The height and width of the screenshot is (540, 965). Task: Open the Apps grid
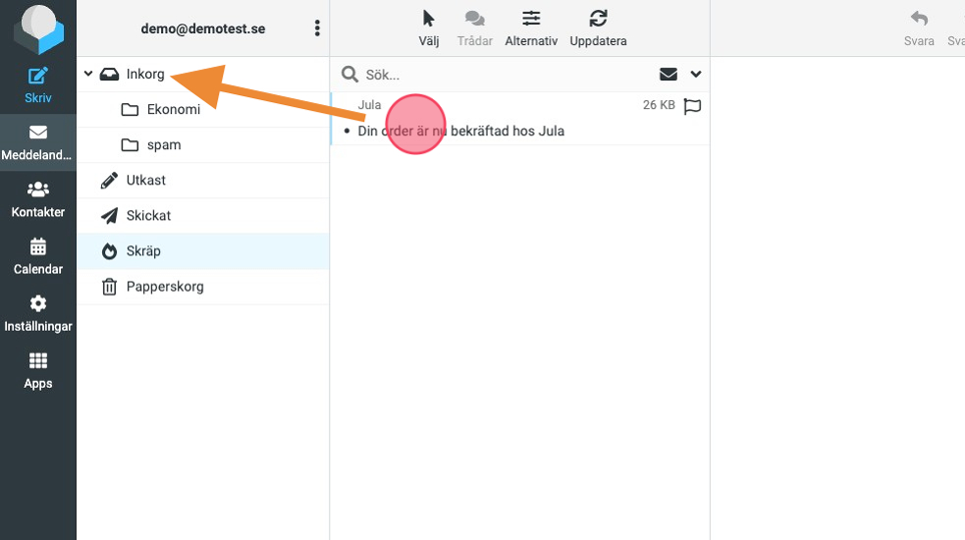click(x=37, y=361)
